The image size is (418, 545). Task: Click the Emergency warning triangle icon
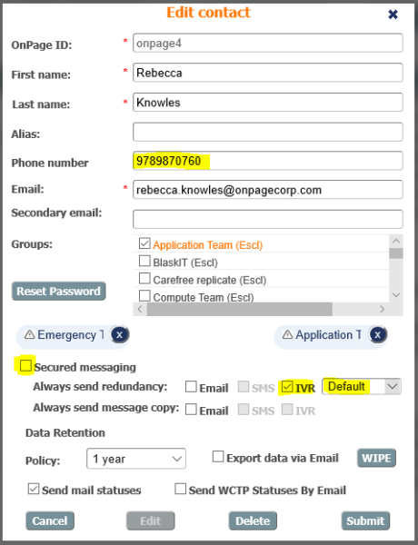coord(30,334)
